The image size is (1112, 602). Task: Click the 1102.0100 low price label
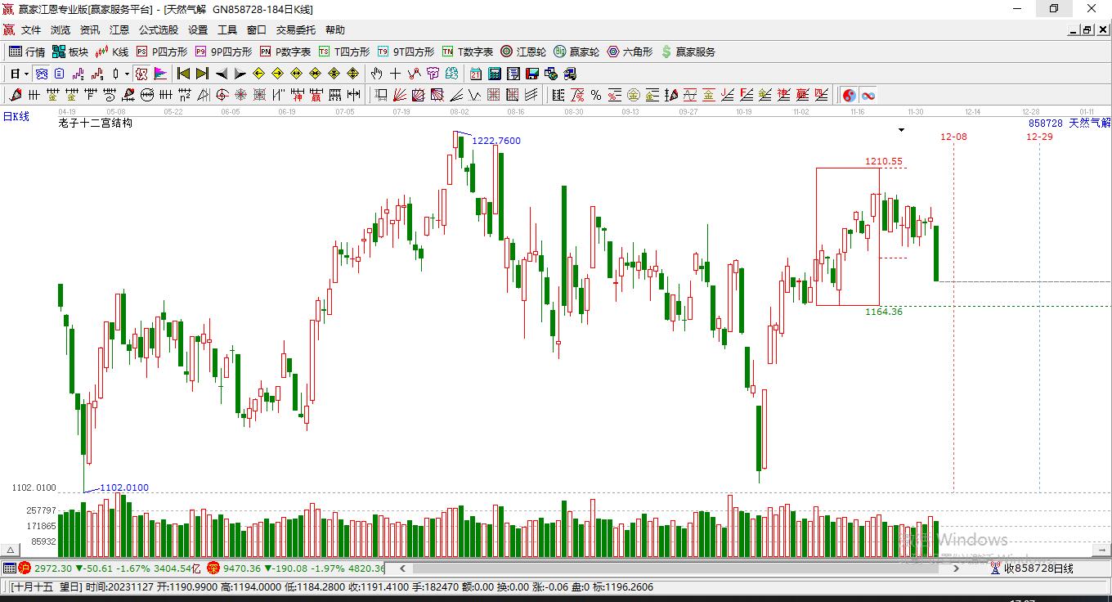[124, 487]
